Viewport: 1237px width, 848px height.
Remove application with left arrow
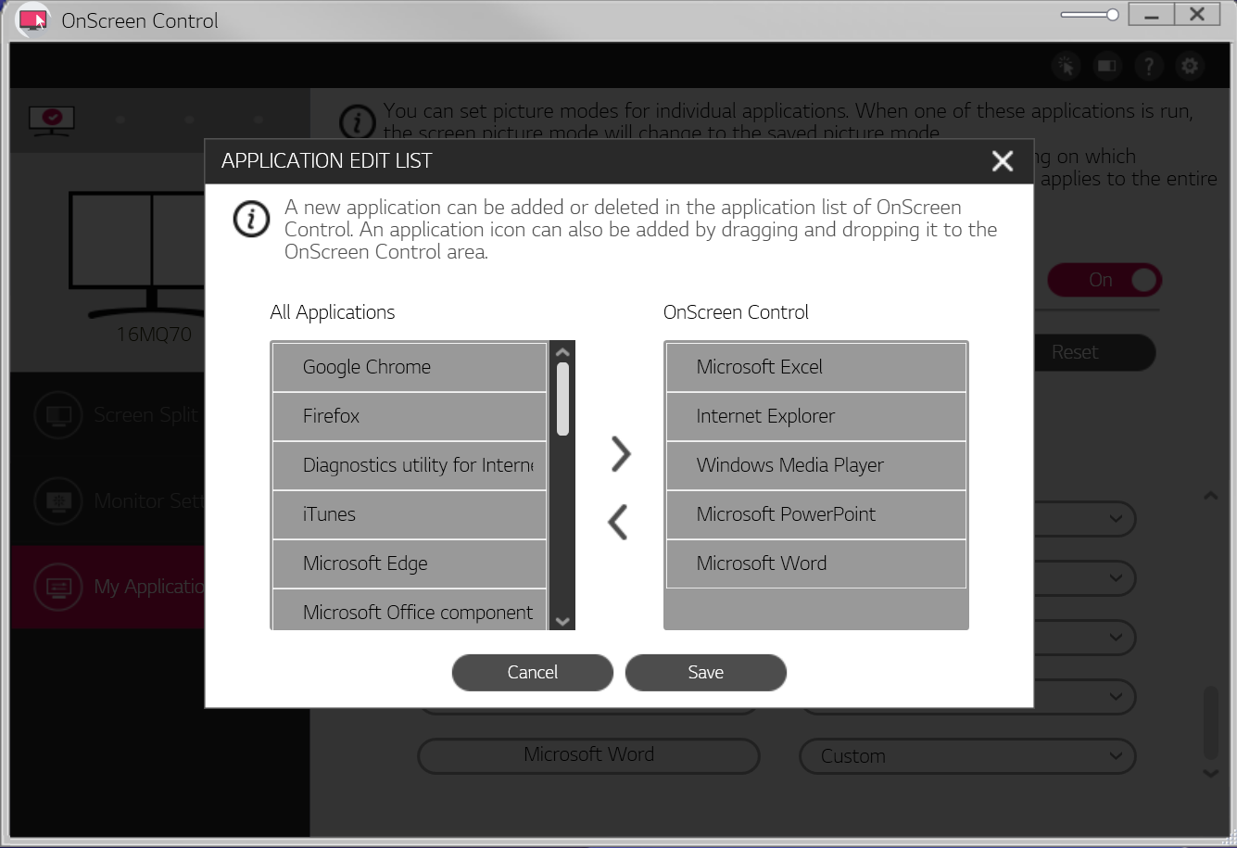[x=618, y=522]
